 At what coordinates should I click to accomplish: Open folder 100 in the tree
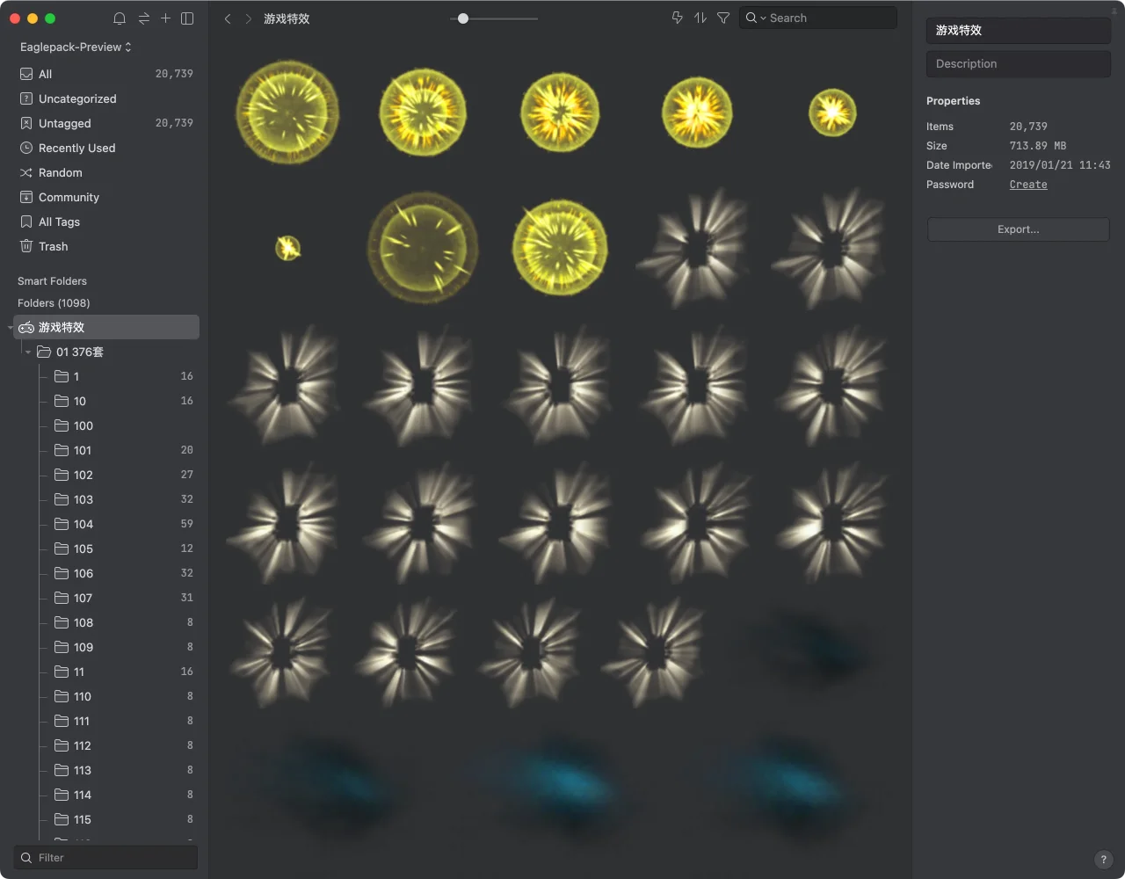coord(105,425)
